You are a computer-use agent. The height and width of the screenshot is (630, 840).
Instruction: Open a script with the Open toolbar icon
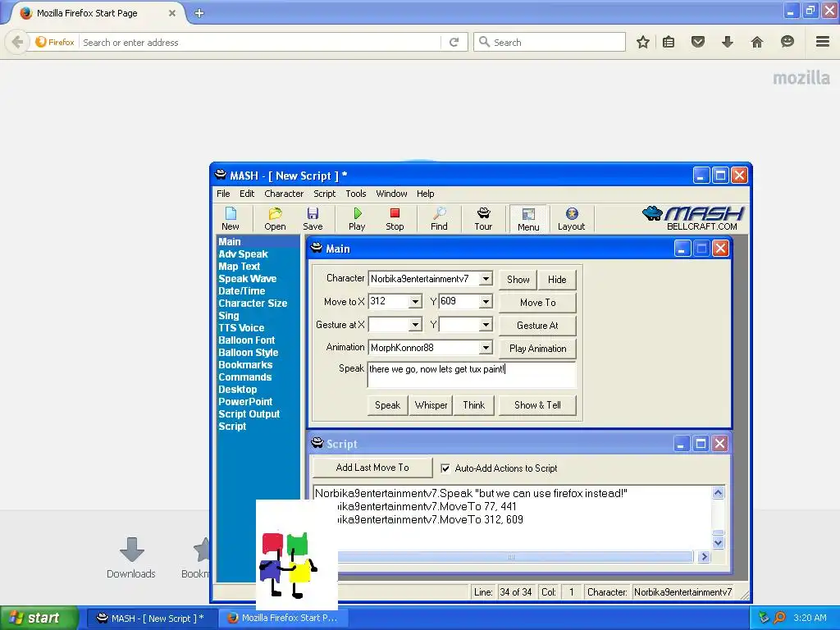pos(275,218)
